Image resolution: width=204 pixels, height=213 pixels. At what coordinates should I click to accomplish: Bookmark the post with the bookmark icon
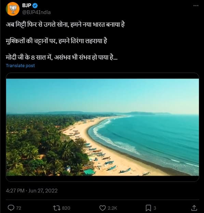148,208
